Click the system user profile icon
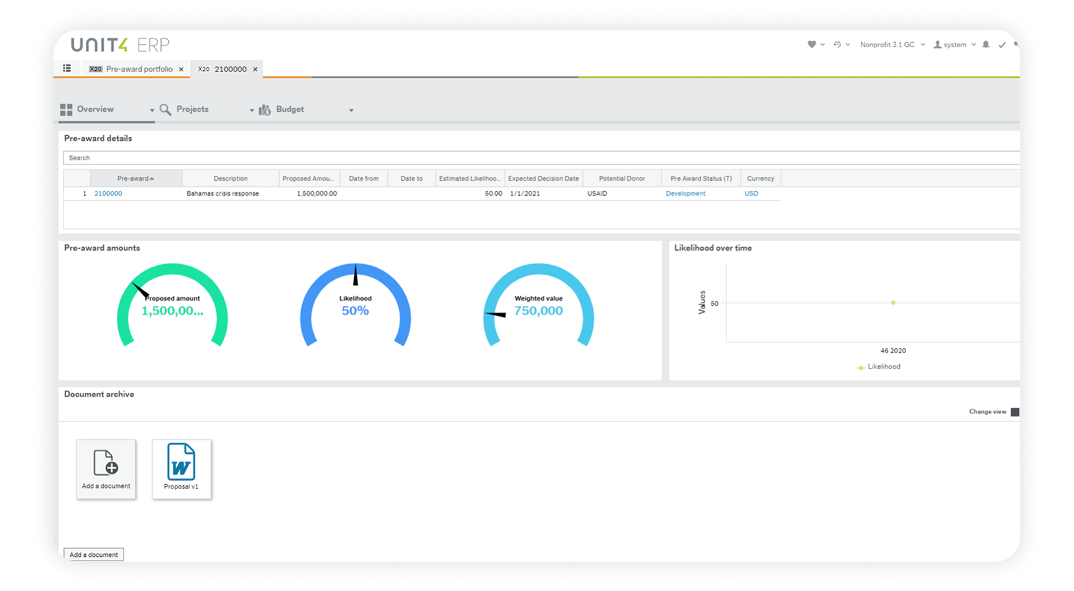 (937, 44)
